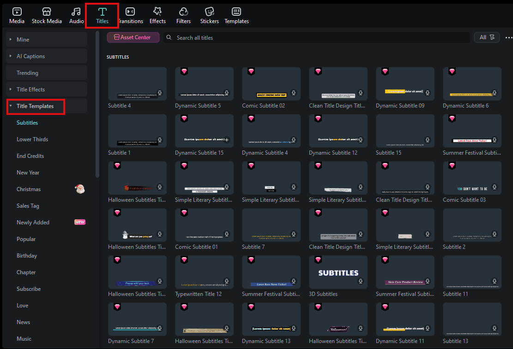Select the Dynamic Subtitle 7 thumbnail
Image resolution: width=513 pixels, height=349 pixels.
[x=137, y=319]
